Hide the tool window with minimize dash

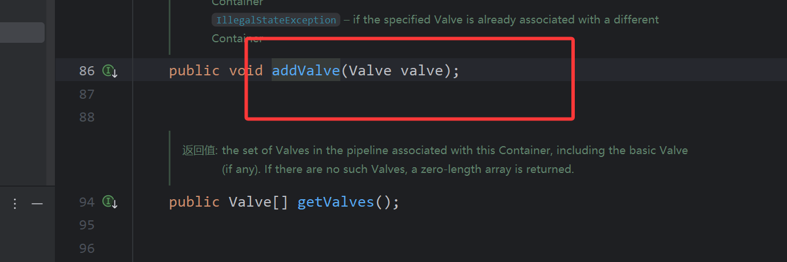click(x=37, y=204)
